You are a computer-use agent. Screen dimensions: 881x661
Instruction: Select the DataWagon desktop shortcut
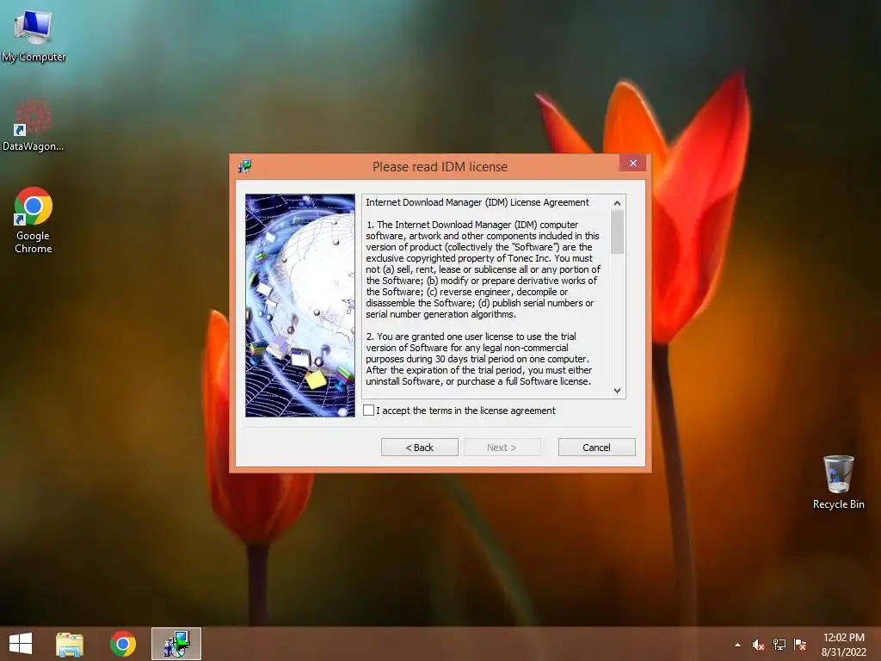(33, 125)
